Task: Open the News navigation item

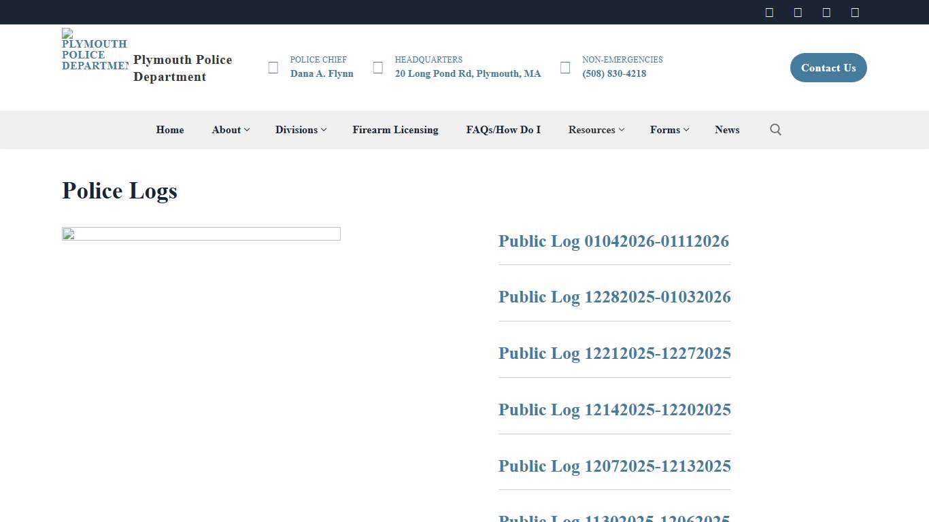Action: point(727,129)
